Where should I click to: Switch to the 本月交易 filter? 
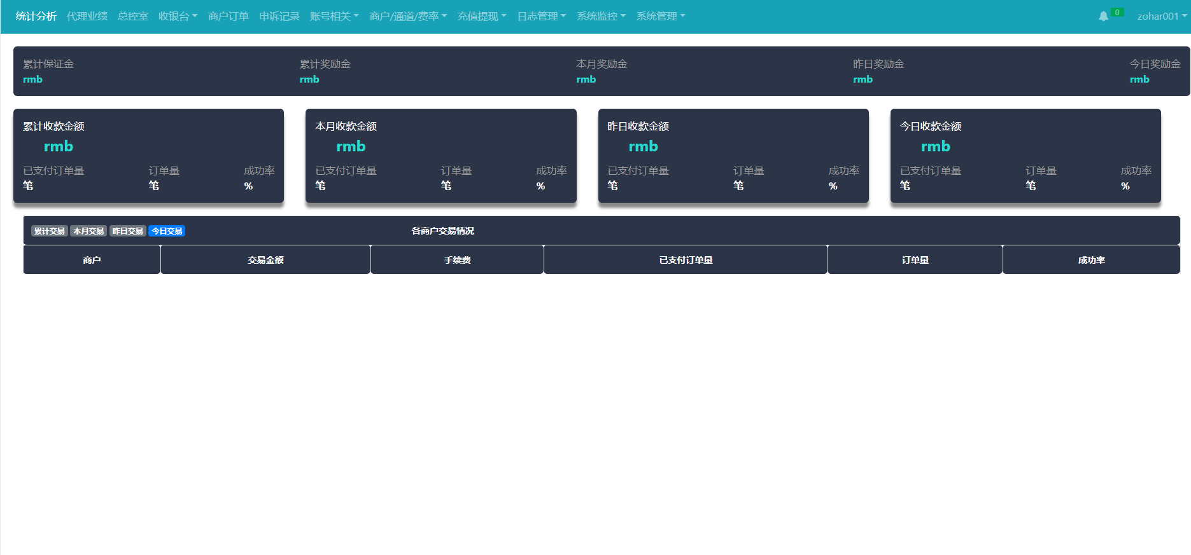pyautogui.click(x=88, y=231)
